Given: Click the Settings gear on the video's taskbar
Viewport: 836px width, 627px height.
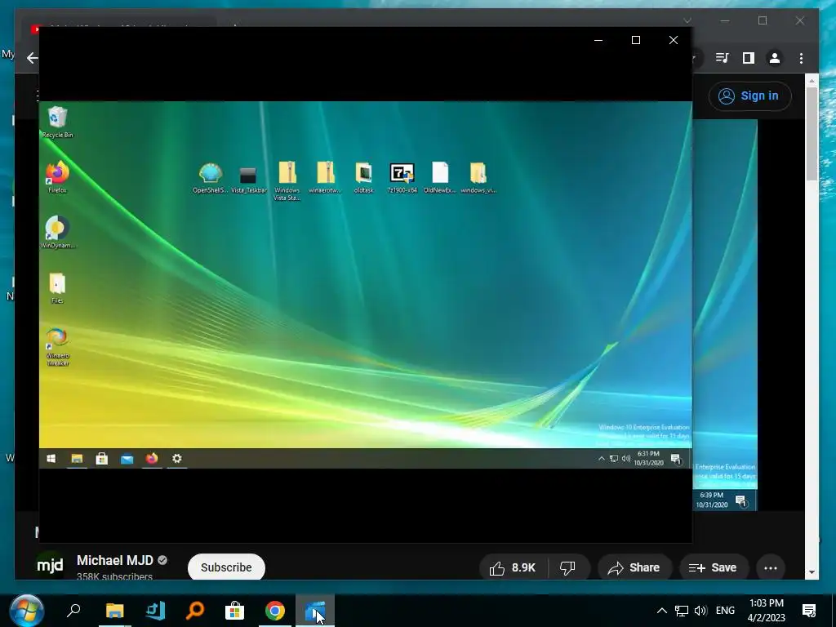Looking at the screenshot, I should point(177,459).
